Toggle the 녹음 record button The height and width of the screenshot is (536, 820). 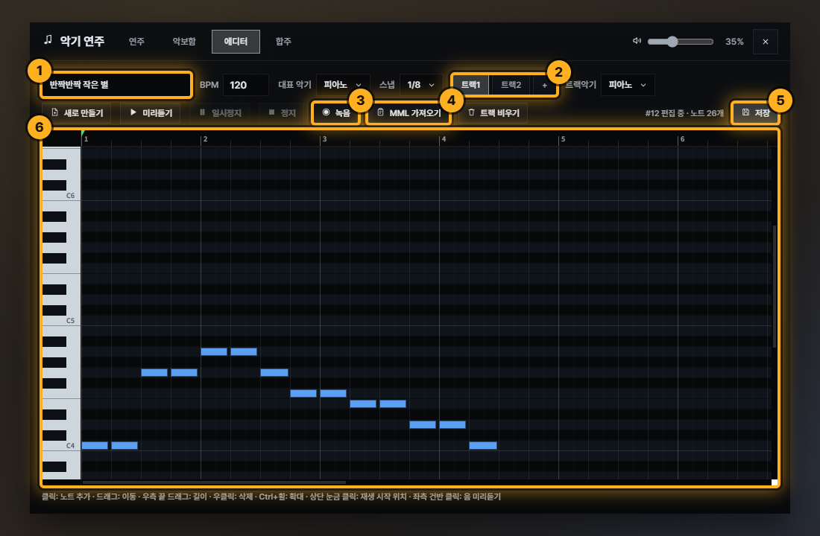[335, 113]
